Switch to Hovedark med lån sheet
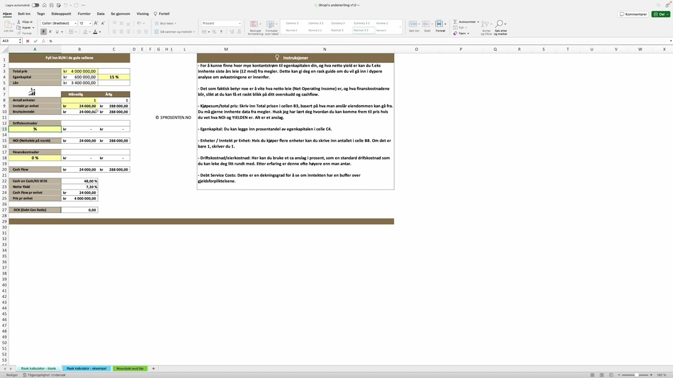 130,369
